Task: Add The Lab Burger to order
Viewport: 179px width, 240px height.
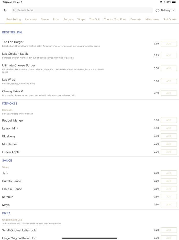Action: pos(169,44)
